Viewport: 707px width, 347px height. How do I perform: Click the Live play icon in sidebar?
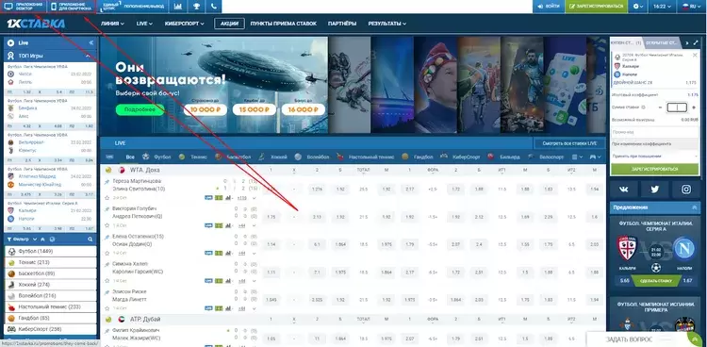click(10, 42)
